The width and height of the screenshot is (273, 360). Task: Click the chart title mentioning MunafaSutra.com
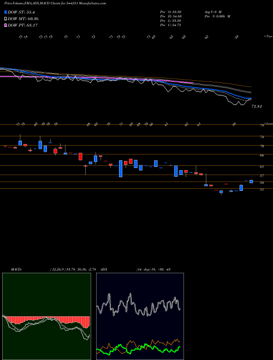coord(55,3)
